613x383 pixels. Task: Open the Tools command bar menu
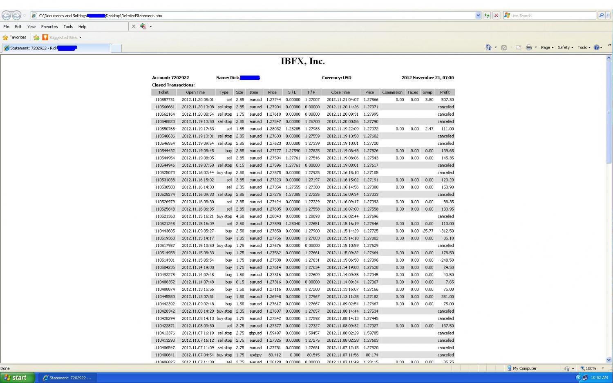point(584,47)
